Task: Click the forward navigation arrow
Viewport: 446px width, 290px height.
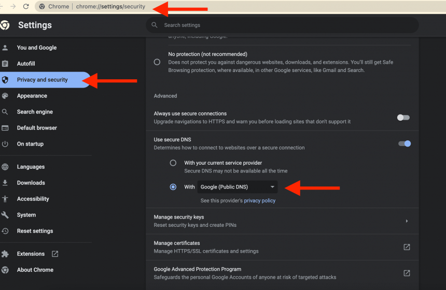Action: [x=13, y=7]
